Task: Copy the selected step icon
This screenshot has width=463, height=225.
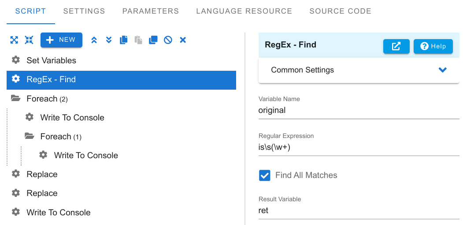Action: (124, 40)
